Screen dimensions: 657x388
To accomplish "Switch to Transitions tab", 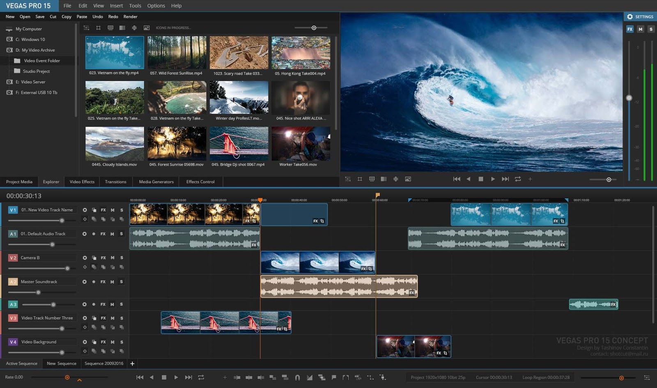I will click(x=115, y=182).
